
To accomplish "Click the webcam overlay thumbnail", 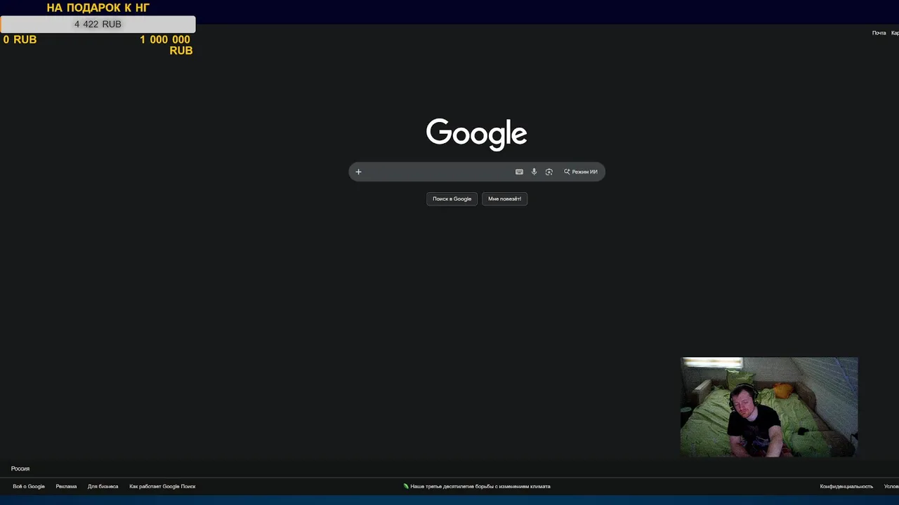I will click(x=769, y=407).
